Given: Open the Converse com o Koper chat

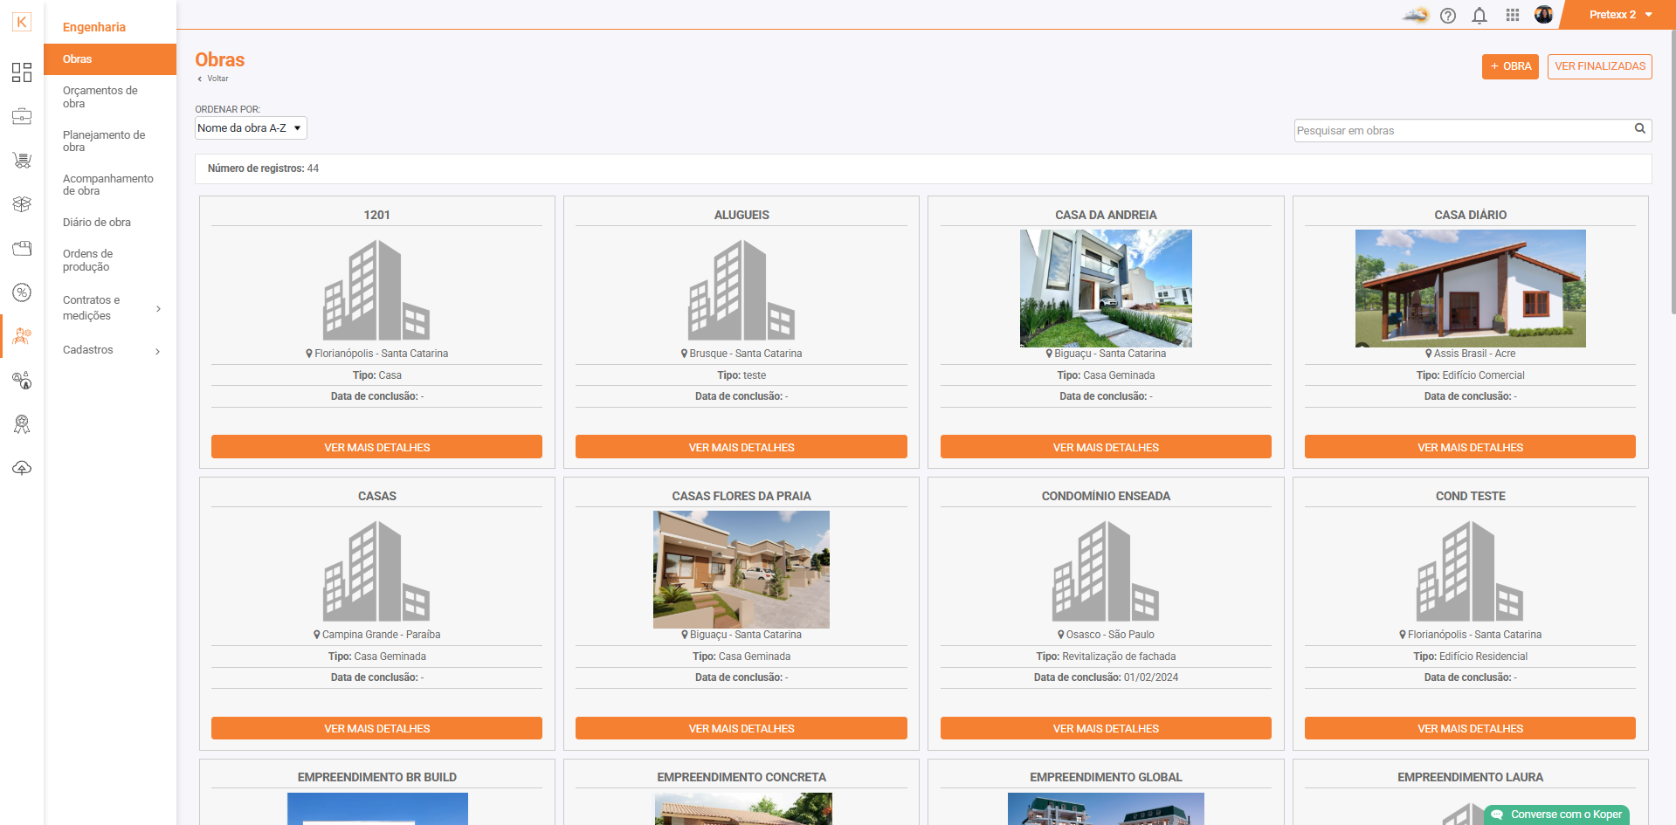Looking at the screenshot, I should 1556,815.
